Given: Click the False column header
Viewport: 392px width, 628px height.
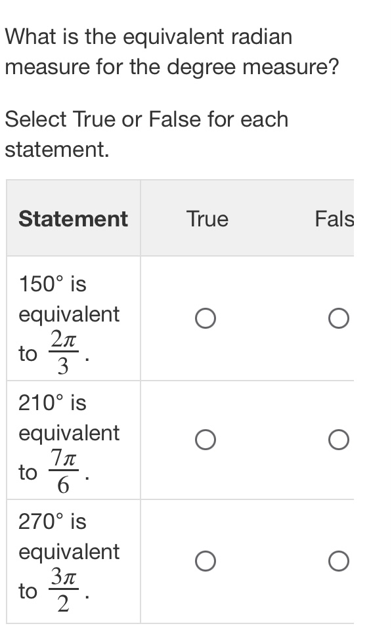Looking at the screenshot, I should tap(340, 219).
